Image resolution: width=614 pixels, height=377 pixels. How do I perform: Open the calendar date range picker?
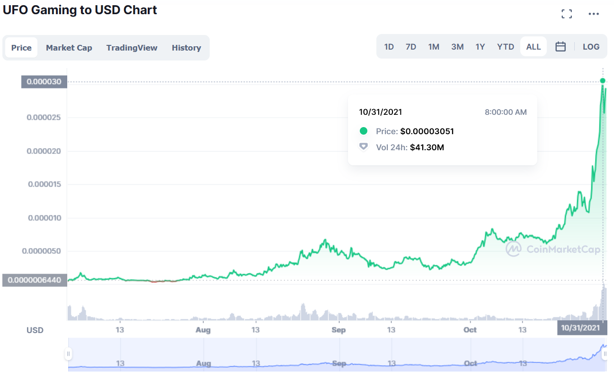(x=561, y=47)
